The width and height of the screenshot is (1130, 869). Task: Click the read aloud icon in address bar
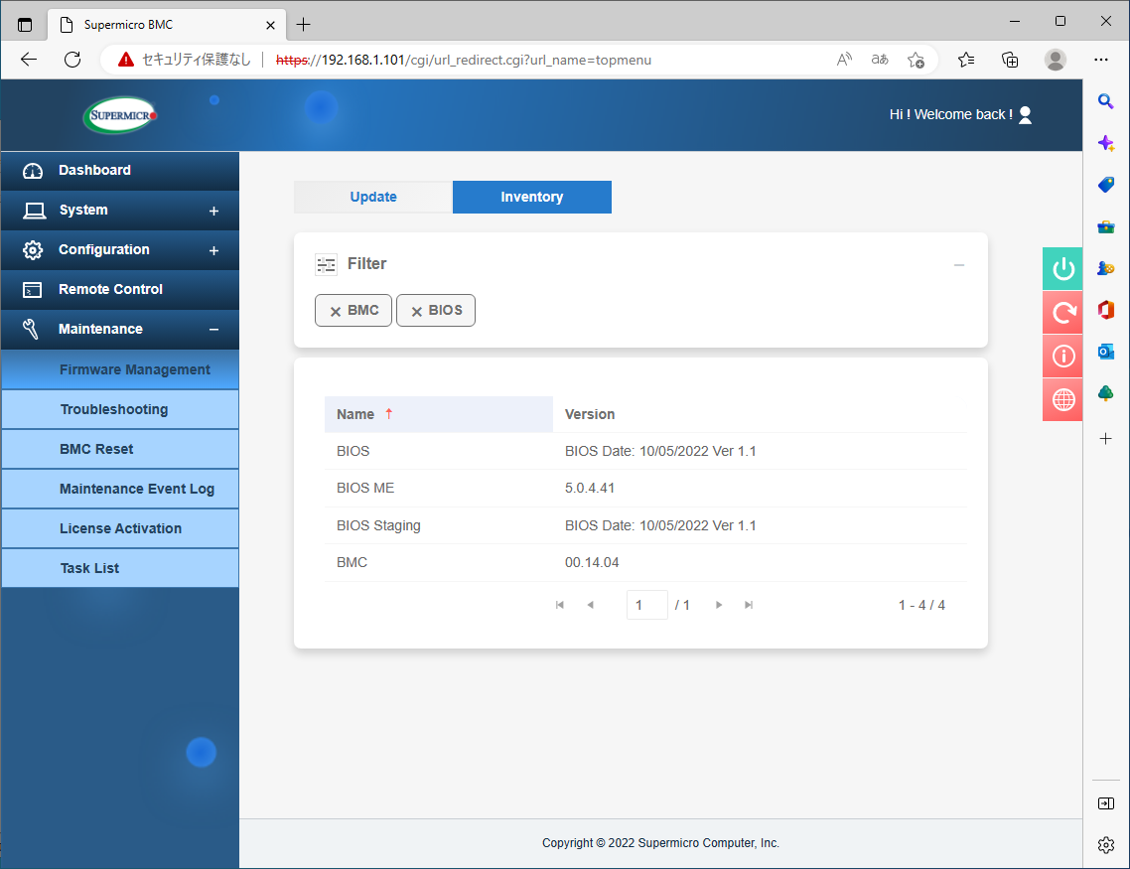click(x=844, y=60)
